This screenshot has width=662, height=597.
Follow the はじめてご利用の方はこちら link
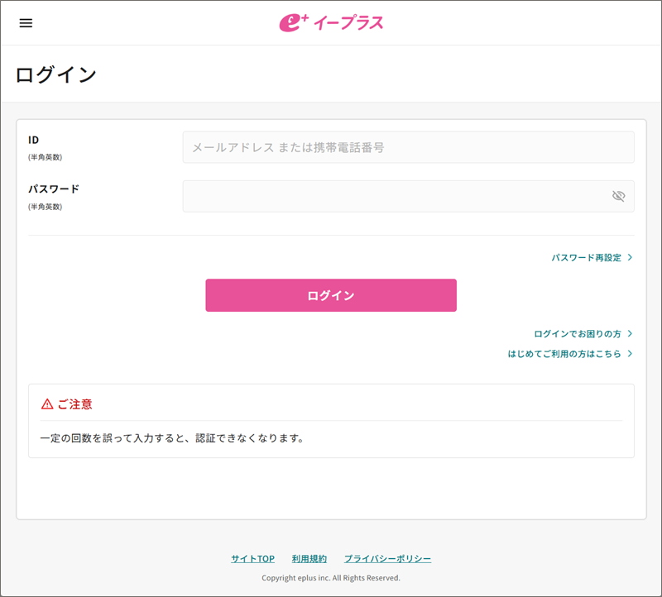tap(564, 354)
